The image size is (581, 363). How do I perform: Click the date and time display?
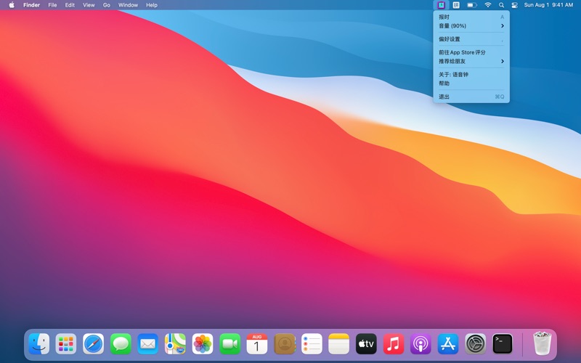point(548,5)
